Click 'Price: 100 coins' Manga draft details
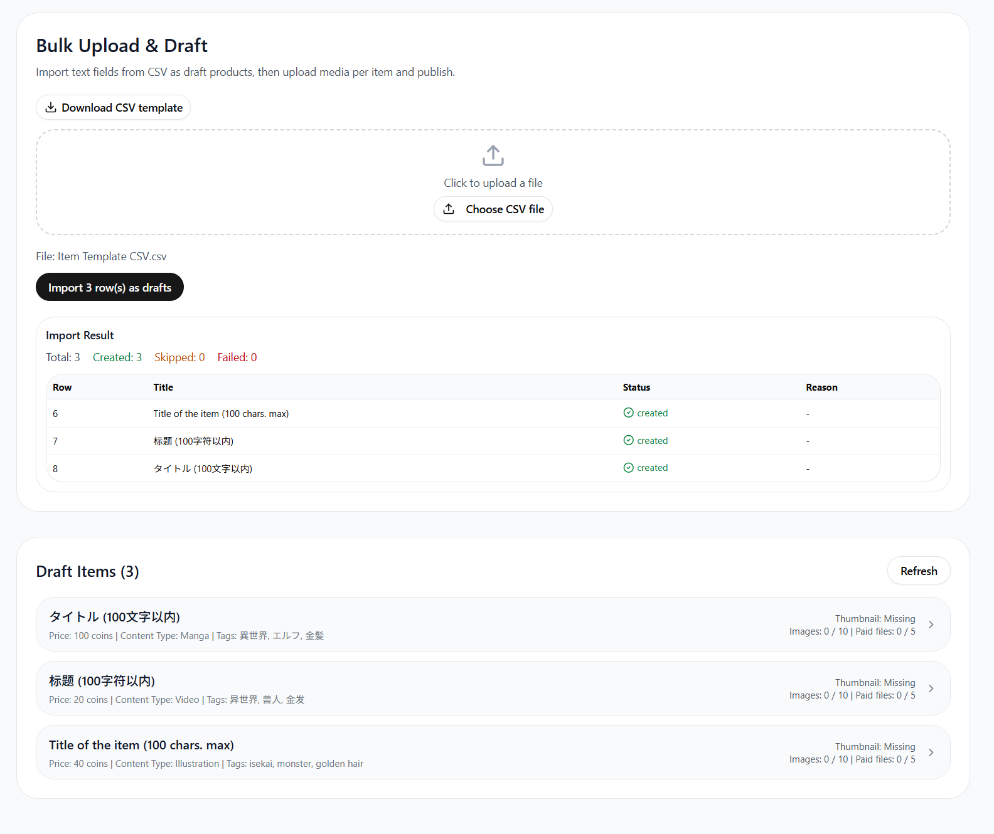Image resolution: width=994 pixels, height=834 pixels. point(186,636)
